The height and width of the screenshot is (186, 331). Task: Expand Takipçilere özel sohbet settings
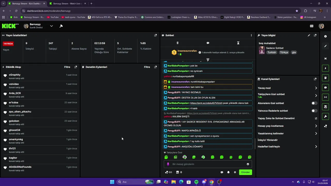tap(316, 96)
